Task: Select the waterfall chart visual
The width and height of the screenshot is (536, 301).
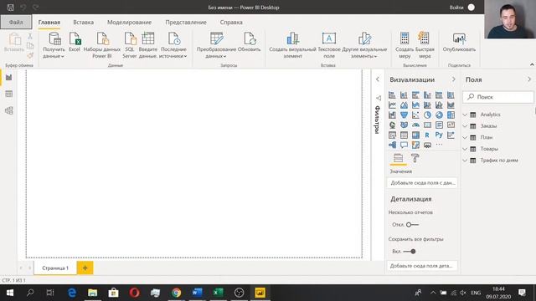Action: click(x=393, y=115)
